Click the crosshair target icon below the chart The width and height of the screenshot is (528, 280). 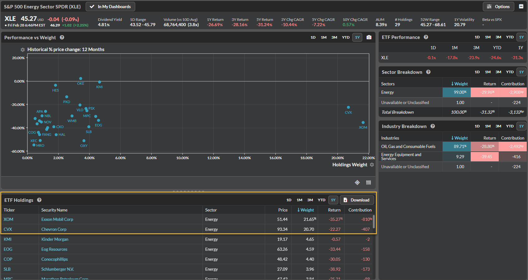point(357,183)
